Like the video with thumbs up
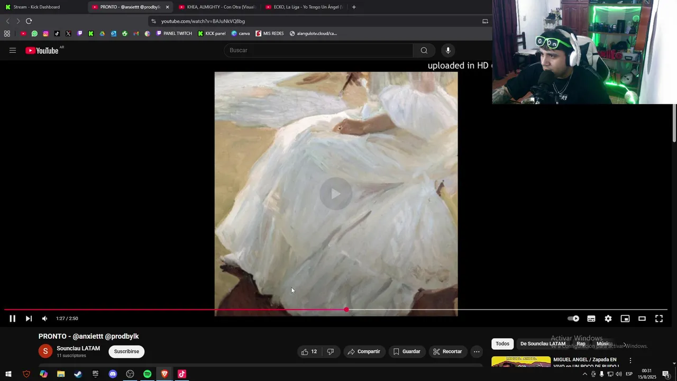 pyautogui.click(x=309, y=351)
